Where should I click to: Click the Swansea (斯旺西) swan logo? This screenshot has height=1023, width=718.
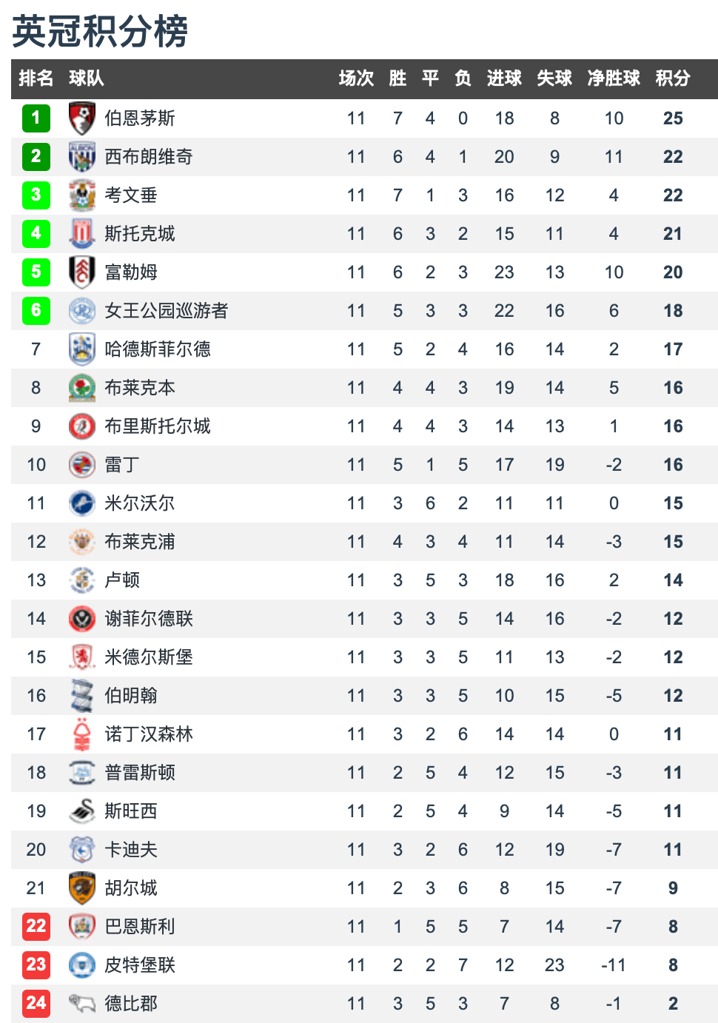82,811
